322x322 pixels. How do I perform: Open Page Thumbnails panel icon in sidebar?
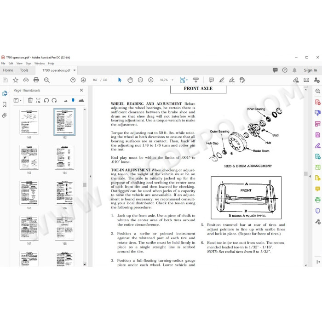(5, 93)
